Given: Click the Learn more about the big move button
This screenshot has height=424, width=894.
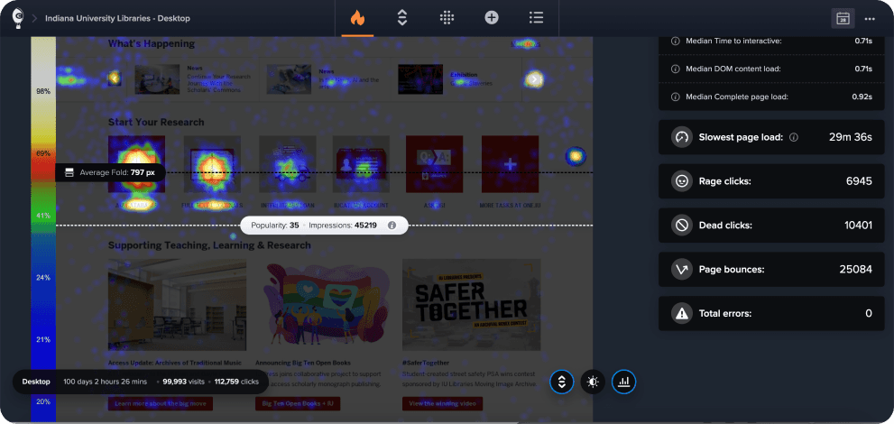Looking at the screenshot, I should click(x=161, y=403).
